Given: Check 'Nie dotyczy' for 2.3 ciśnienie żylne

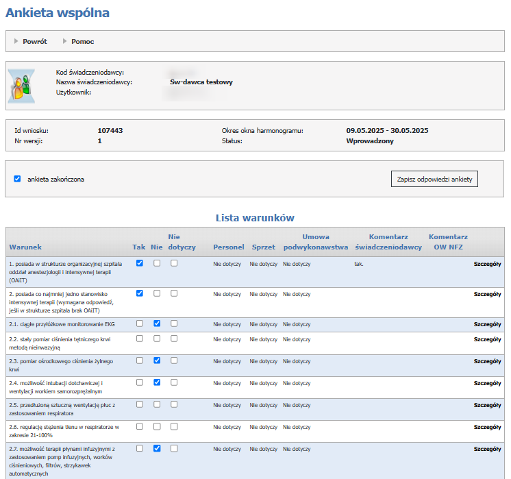Looking at the screenshot, I should [x=174, y=360].
